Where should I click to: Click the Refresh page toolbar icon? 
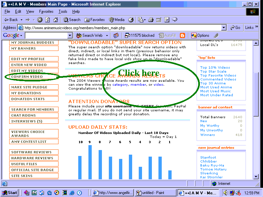(x=48, y=20)
